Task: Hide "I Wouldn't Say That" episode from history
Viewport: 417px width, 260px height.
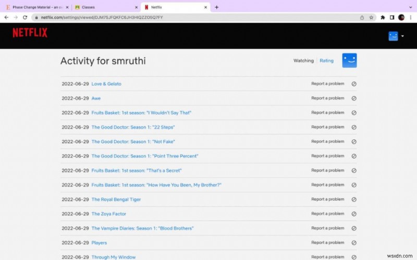Action: tap(354, 113)
